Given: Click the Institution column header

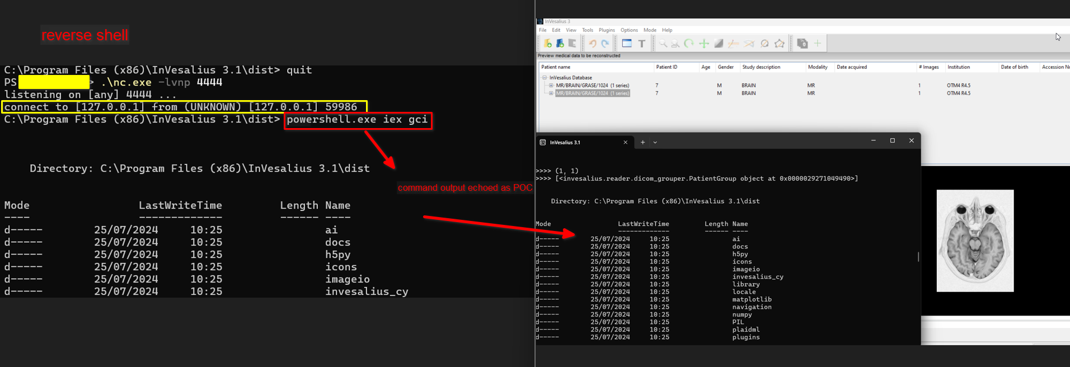Looking at the screenshot, I should (972, 67).
